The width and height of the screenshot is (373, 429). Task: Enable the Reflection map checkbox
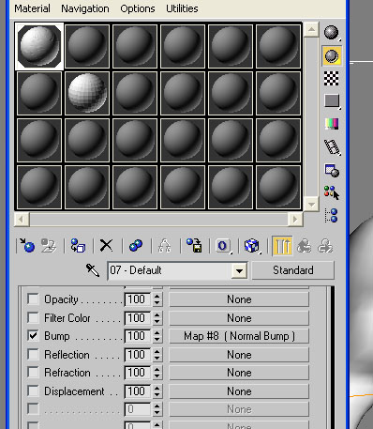click(x=33, y=354)
